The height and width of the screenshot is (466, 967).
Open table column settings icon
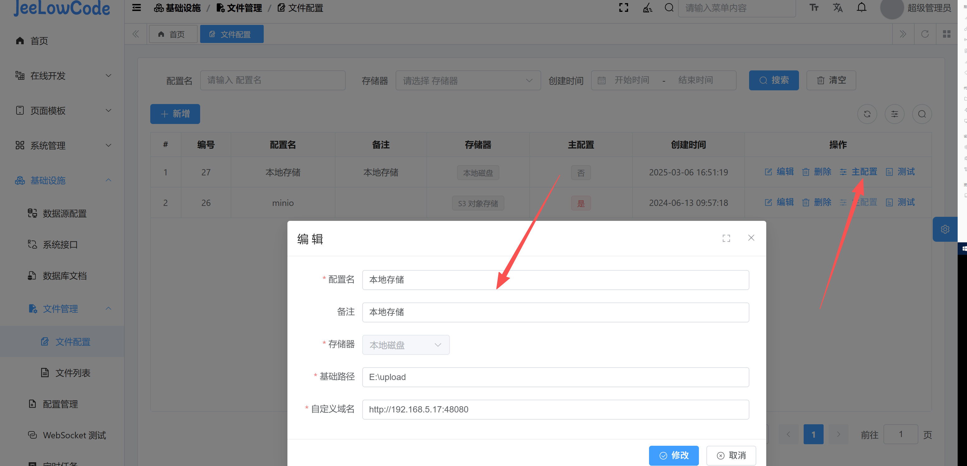point(894,114)
